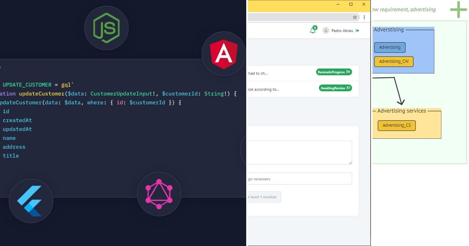Click Pedro Abreu's avatar icon

pyautogui.click(x=326, y=30)
